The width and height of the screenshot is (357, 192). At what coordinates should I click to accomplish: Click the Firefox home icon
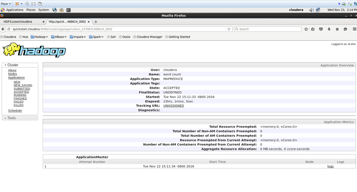coord(337,29)
